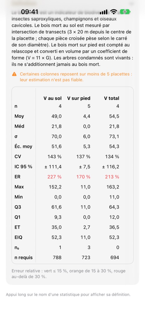Screen dimensions: 145x315
Task: Tap the 'Méd' statistic label
Action: click(20, 126)
